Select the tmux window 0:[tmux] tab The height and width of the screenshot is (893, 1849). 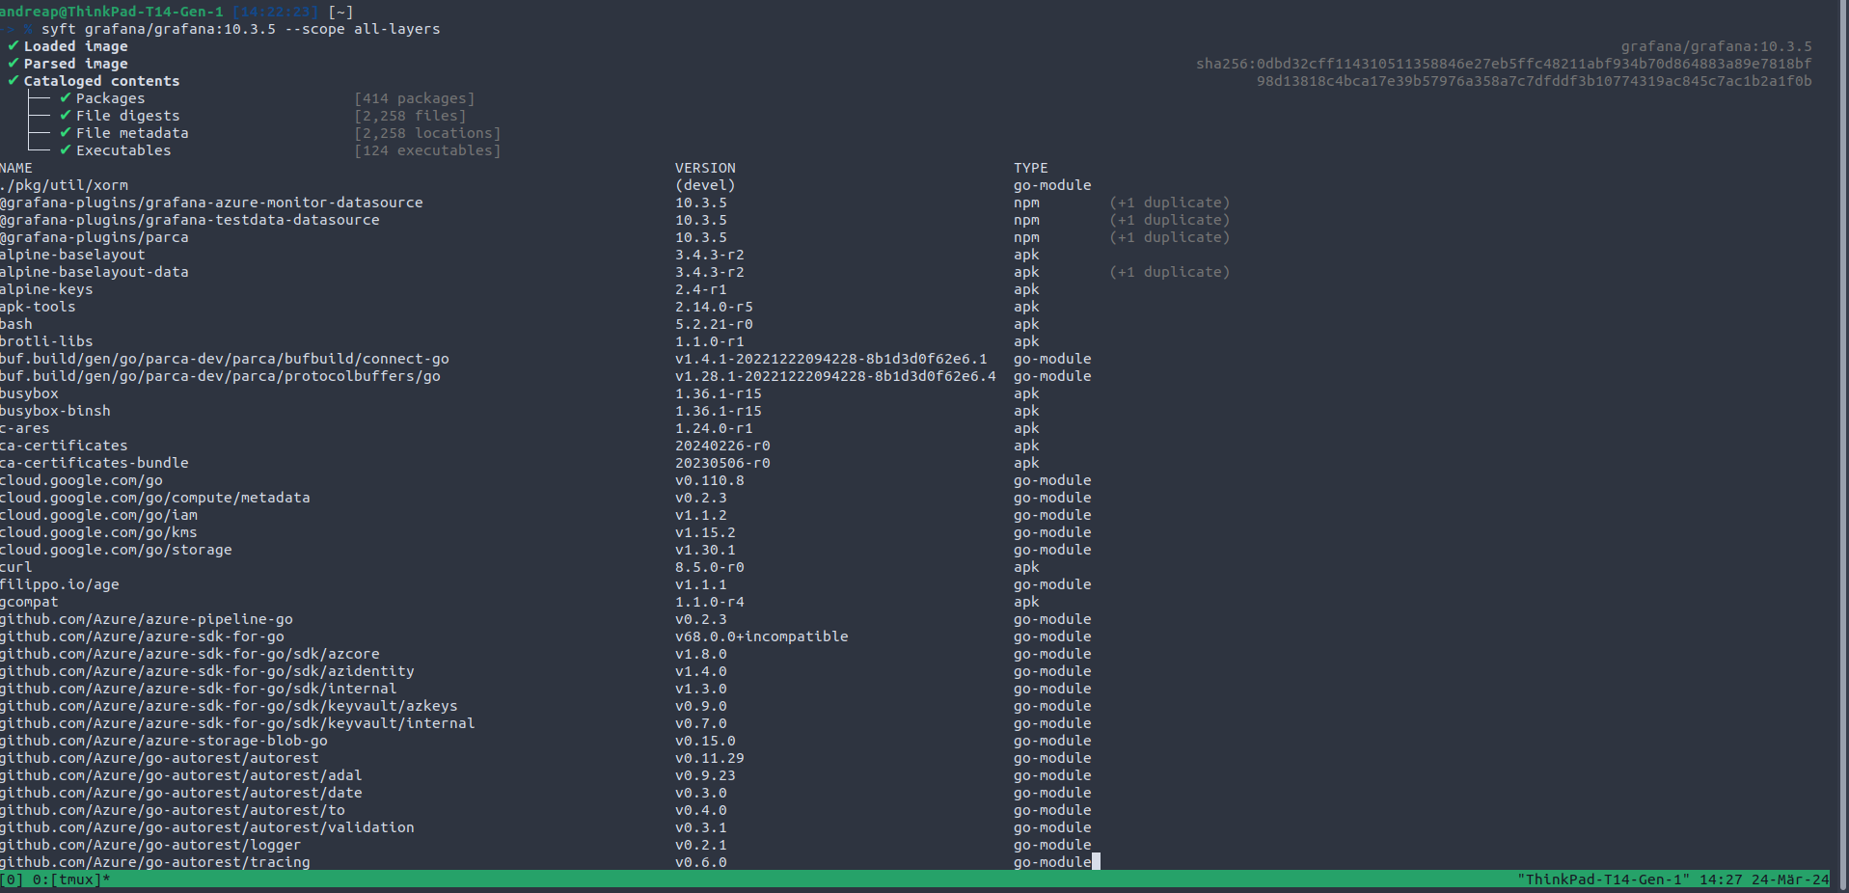click(x=71, y=879)
